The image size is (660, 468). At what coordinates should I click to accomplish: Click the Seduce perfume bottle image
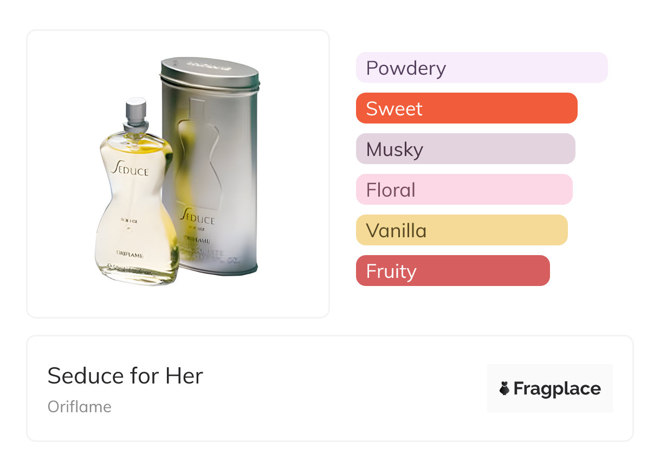(135, 217)
